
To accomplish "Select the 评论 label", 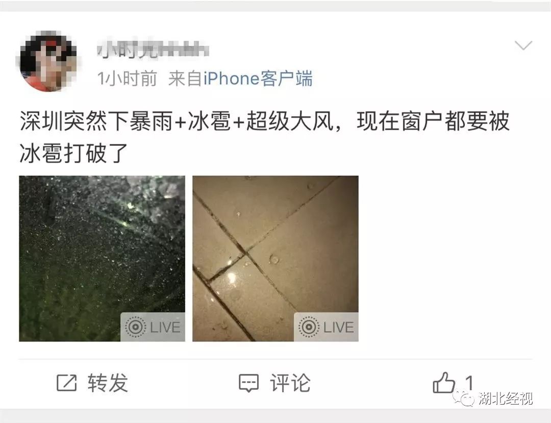I will tap(290, 383).
